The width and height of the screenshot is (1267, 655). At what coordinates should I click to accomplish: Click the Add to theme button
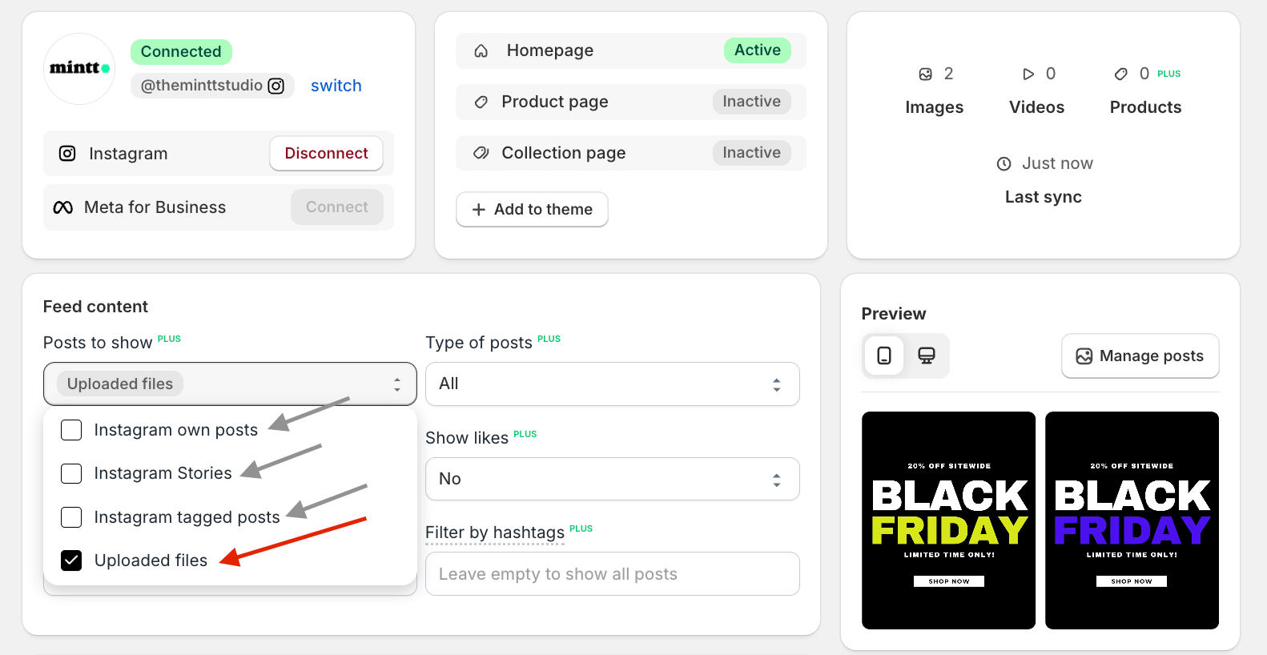pyautogui.click(x=532, y=209)
